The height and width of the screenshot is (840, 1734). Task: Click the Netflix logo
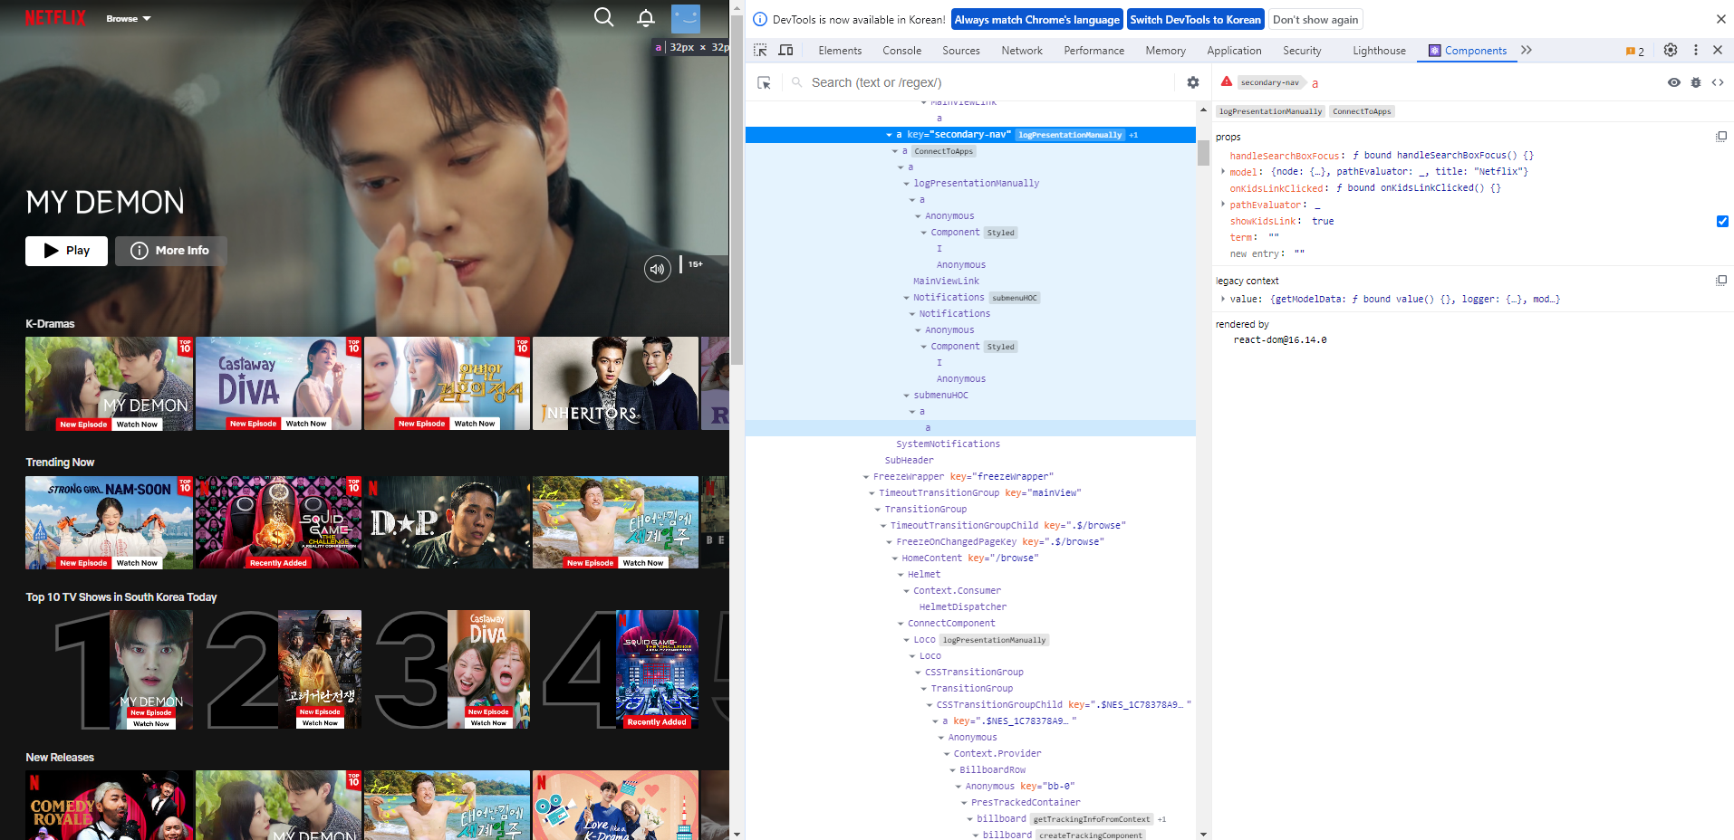coord(55,17)
